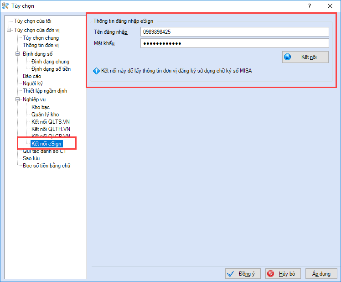Collapse the Tùy chọn của đơn vị node
Viewport: 341px width, 282px height.
9,30
